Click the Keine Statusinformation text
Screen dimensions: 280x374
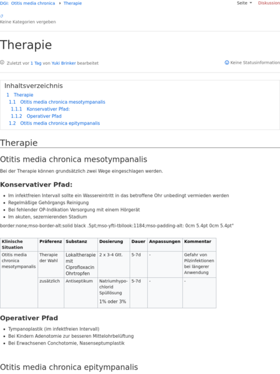[255, 62]
